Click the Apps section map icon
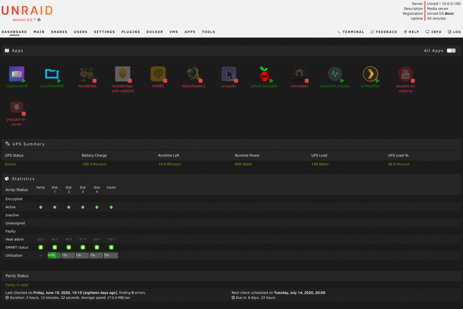463x309 pixels. (x=7, y=50)
